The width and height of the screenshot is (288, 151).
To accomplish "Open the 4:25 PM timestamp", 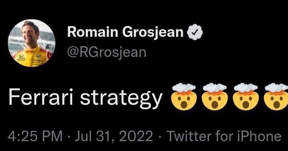I will [x=35, y=136].
